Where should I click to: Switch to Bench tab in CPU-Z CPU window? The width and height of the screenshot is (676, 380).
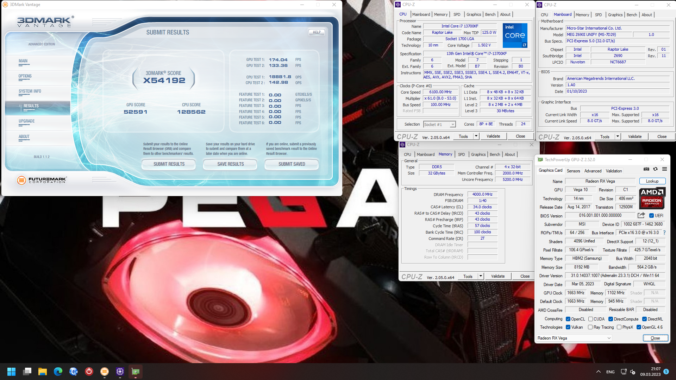[490, 14]
